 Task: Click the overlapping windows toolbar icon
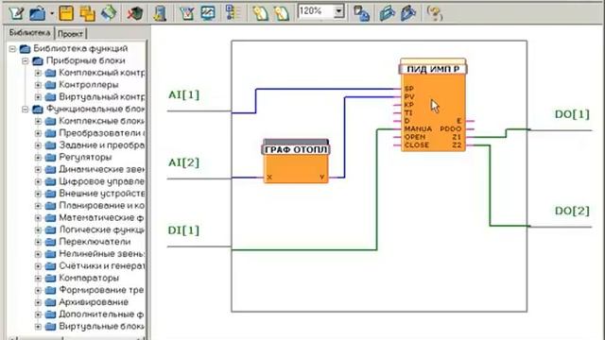point(361,13)
